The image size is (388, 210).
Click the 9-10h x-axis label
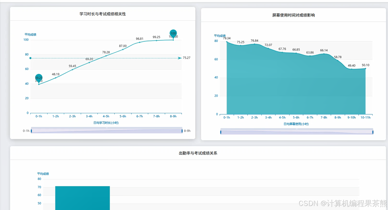352,118
